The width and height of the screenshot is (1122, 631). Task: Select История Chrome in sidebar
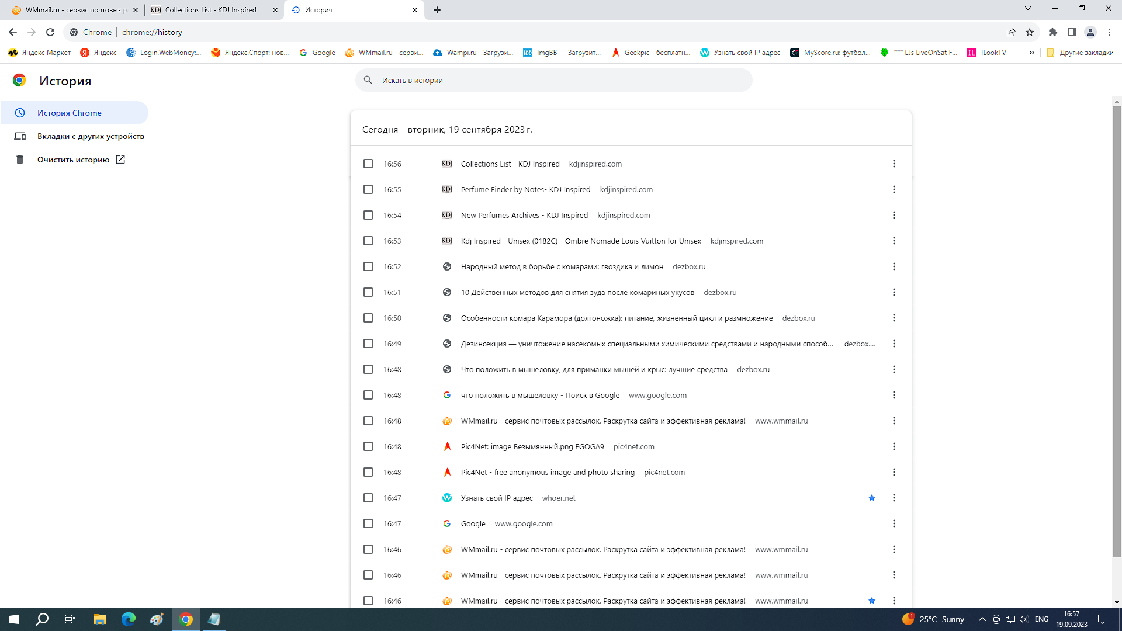(x=74, y=113)
